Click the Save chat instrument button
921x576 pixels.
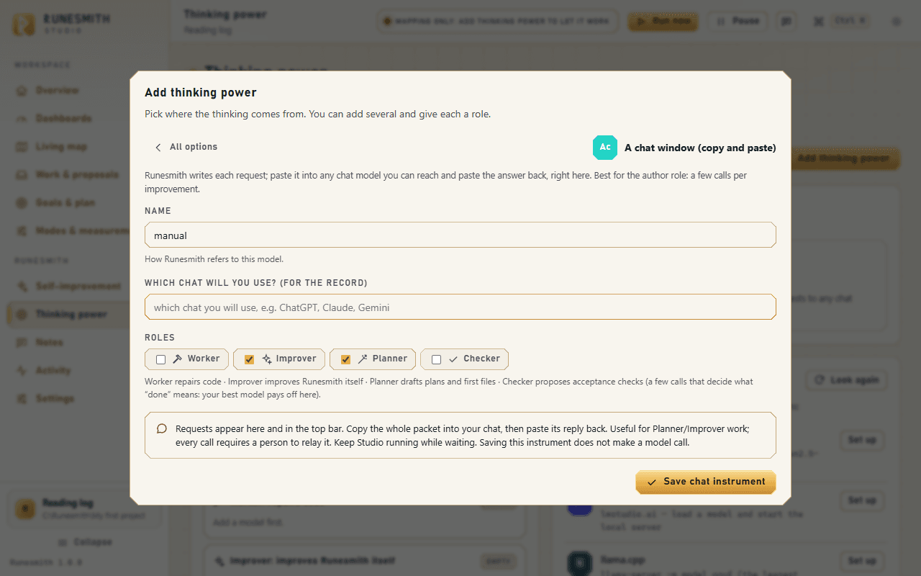tap(706, 482)
